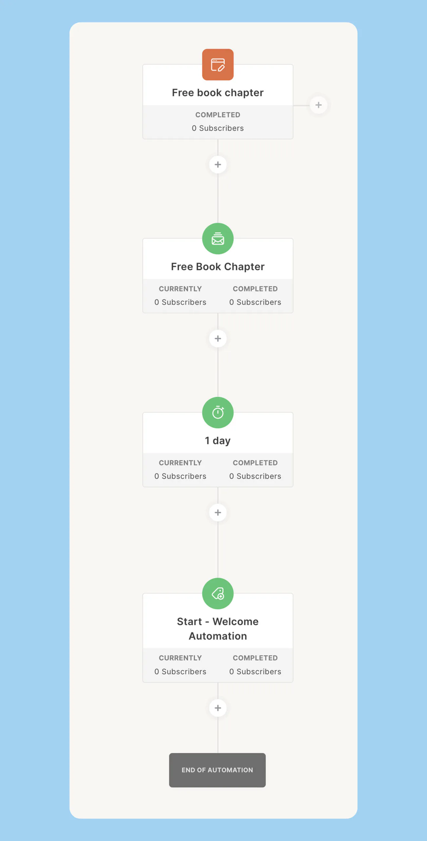
Task: View CURRENTLY subscribers on Free Book Chapter email
Action: [x=180, y=296]
